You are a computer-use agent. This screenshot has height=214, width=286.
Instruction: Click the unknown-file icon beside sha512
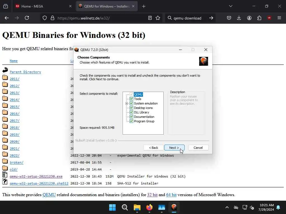click(x=5, y=181)
